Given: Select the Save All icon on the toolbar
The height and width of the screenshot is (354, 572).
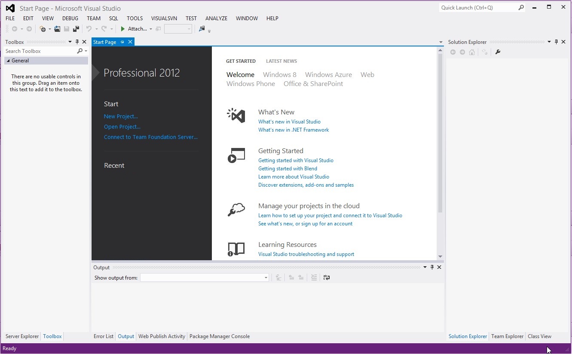Looking at the screenshot, I should (x=76, y=28).
